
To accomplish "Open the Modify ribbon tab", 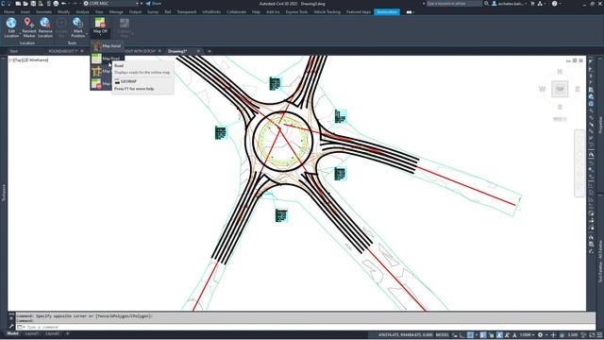I will [x=63, y=12].
